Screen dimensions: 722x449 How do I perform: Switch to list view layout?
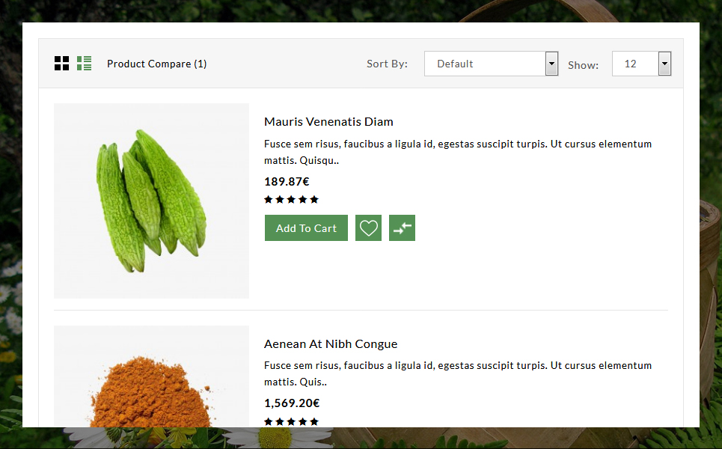(85, 64)
